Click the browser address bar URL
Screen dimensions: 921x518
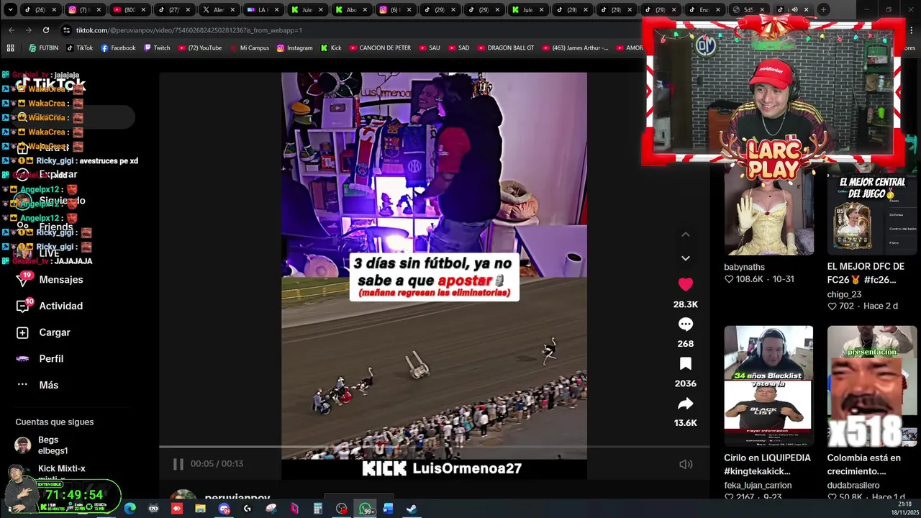189,30
